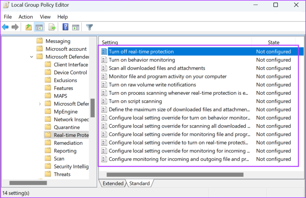Open the Help question mark icon

pyautogui.click(x=65, y=27)
